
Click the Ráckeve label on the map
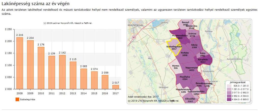click(x=209, y=31)
